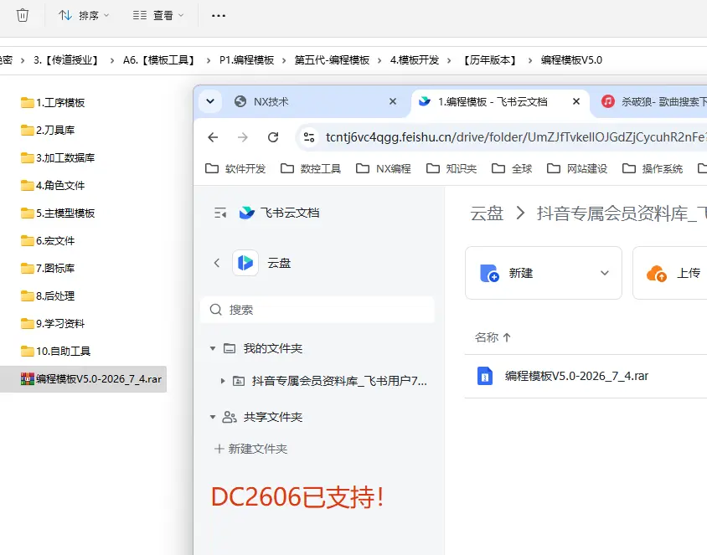Select the 6.宏文件 folder

pyautogui.click(x=48, y=240)
